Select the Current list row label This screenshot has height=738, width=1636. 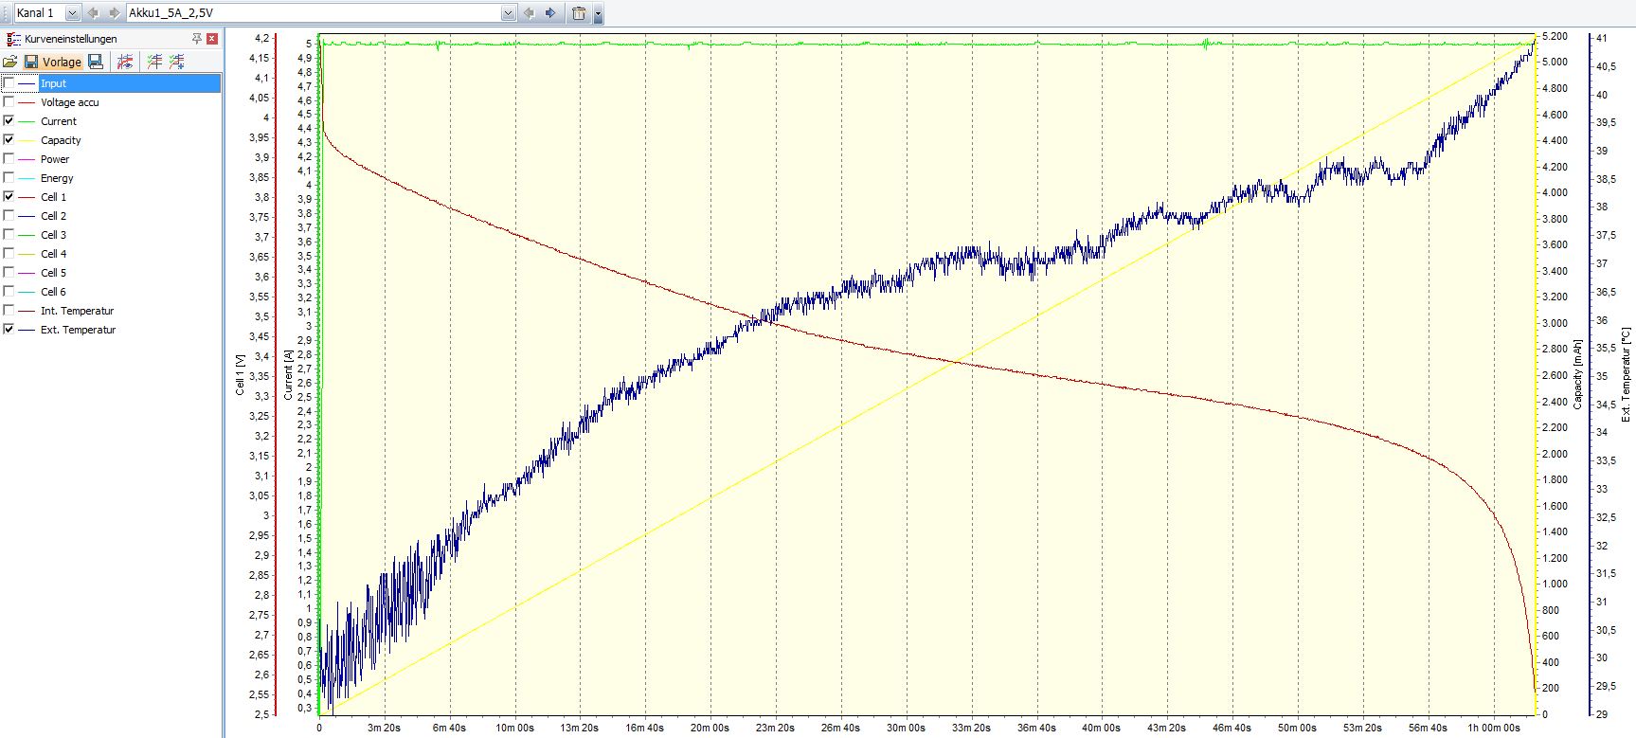pyautogui.click(x=59, y=121)
